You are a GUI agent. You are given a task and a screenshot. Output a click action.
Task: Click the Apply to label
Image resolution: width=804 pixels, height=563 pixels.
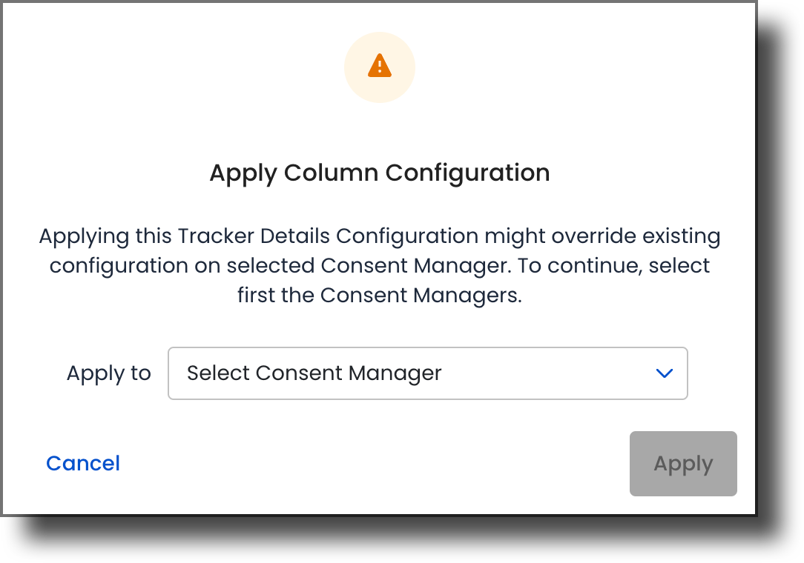pos(108,373)
